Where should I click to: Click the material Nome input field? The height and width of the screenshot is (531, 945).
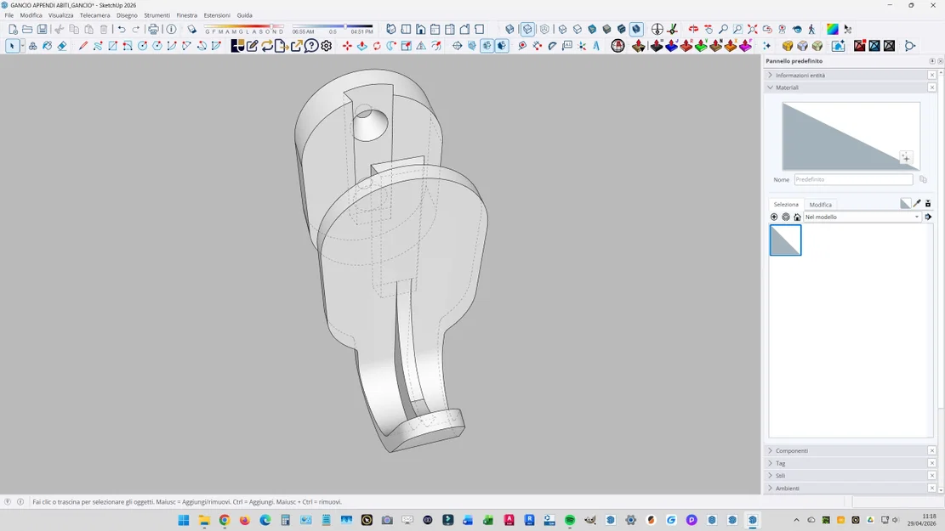point(853,179)
